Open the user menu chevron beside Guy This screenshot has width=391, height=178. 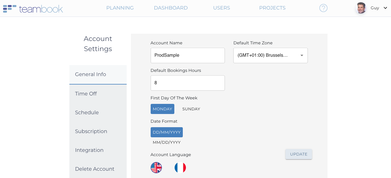pos(385,8)
